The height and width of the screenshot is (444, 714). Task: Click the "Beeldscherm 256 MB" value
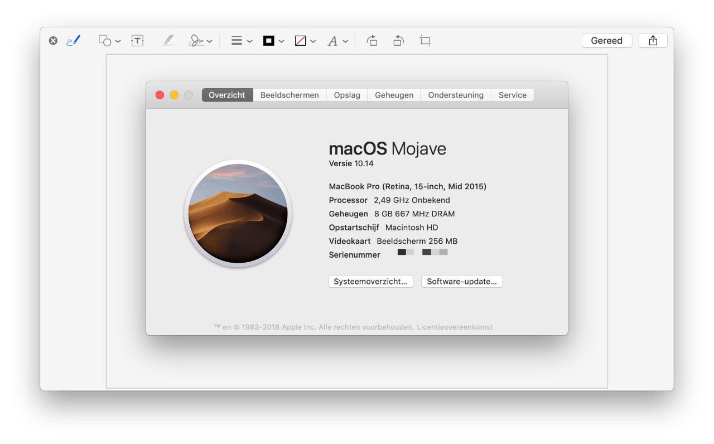[x=417, y=242]
